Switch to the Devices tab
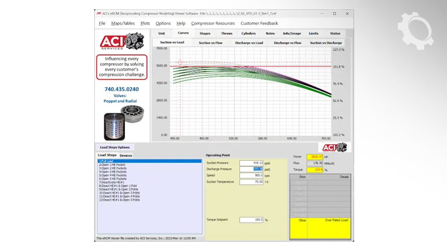The width and height of the screenshot is (447, 251). point(126,155)
